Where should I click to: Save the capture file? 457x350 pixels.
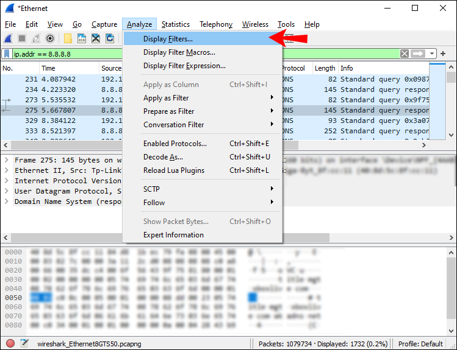click(x=82, y=38)
